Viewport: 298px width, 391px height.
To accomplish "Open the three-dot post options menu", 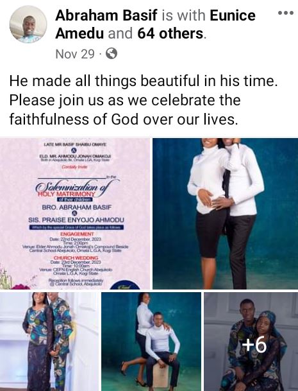I will click(x=285, y=13).
